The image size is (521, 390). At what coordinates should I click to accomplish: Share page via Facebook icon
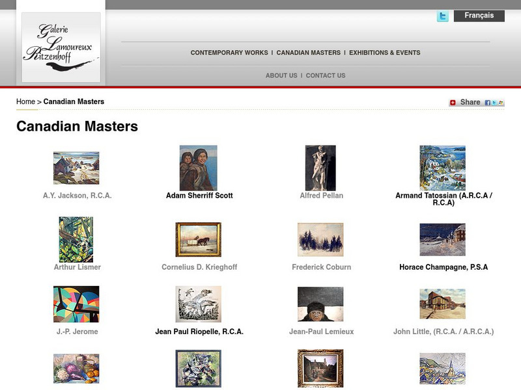coord(487,103)
